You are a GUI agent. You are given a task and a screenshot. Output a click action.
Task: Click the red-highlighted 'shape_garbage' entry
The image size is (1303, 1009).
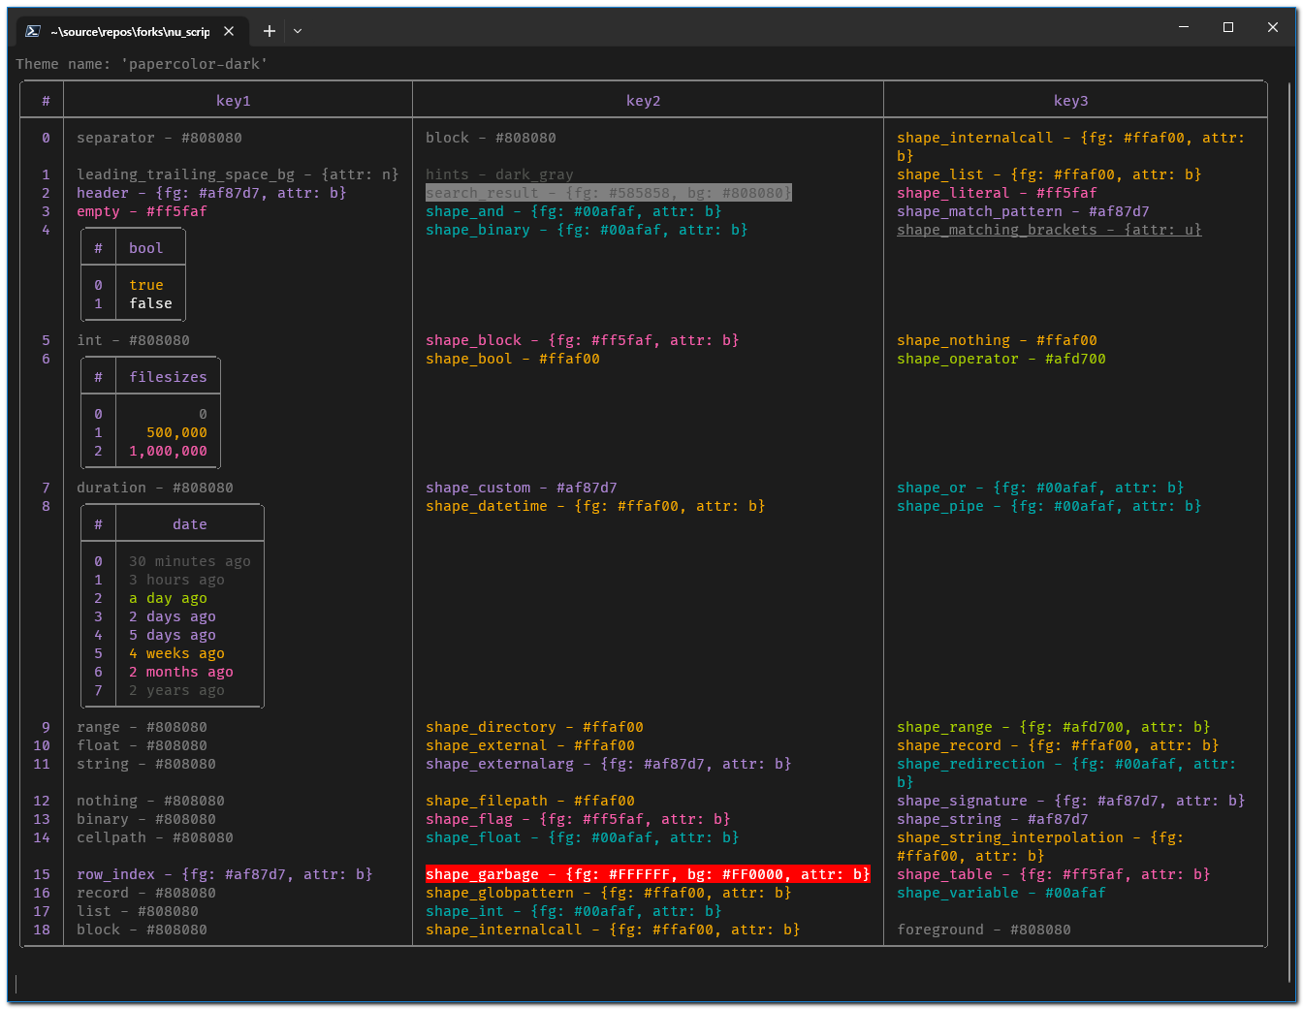pos(648,874)
